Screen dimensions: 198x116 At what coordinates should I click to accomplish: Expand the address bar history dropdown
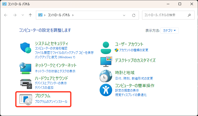click(x=124, y=15)
